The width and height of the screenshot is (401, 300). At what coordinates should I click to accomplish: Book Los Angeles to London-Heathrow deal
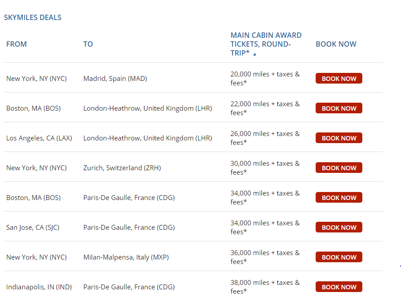pyautogui.click(x=339, y=138)
